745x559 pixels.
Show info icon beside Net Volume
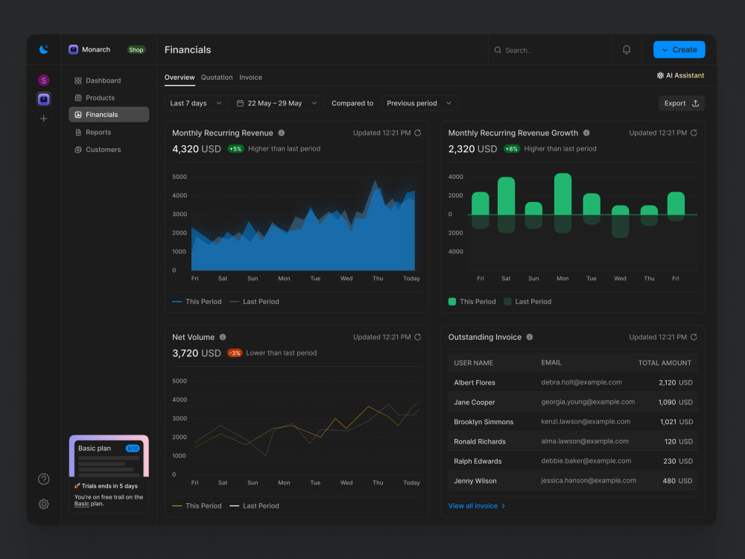click(222, 337)
